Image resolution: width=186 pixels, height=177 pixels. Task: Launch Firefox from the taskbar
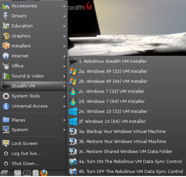coord(44,173)
